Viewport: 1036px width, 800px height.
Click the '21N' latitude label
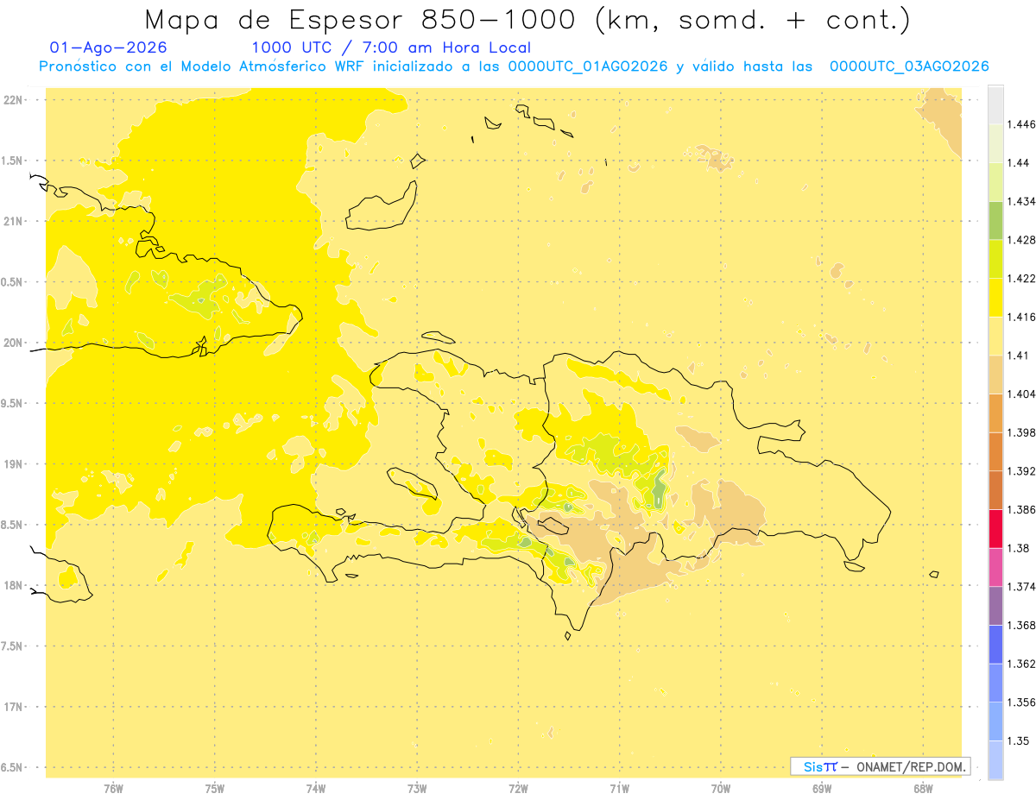[x=14, y=221]
